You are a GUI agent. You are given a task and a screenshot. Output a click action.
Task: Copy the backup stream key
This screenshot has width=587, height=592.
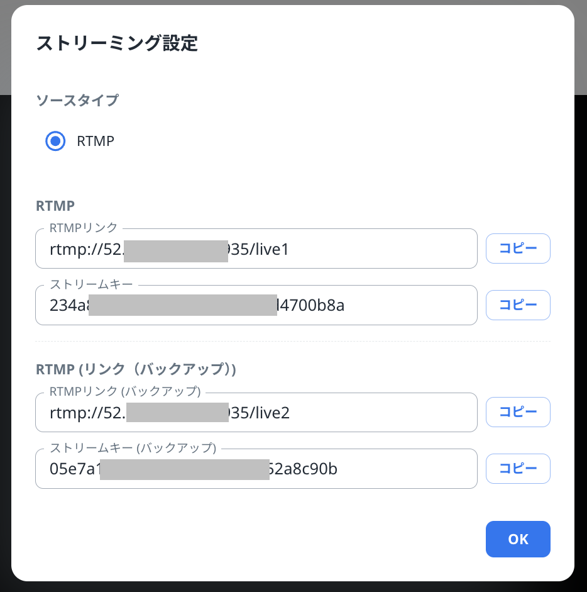click(518, 469)
